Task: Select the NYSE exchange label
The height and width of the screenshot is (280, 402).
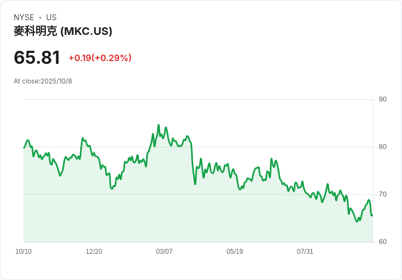Action: (x=24, y=17)
